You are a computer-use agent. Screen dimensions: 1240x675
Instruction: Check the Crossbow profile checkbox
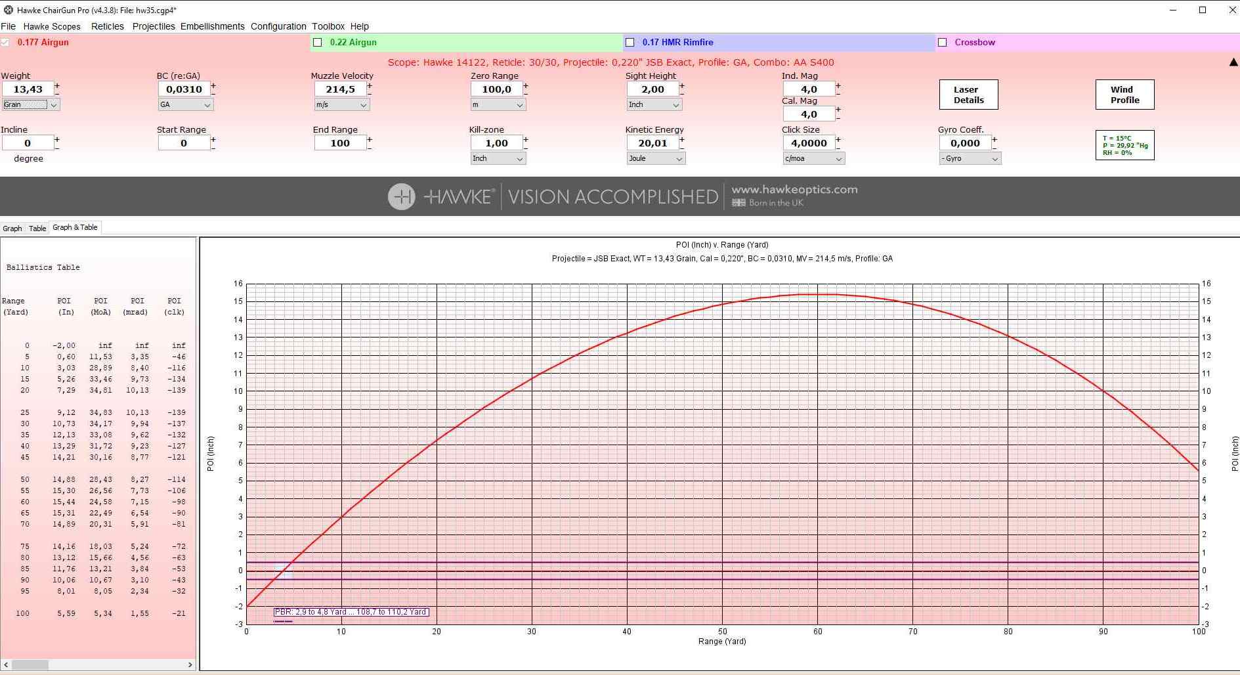[x=943, y=43]
